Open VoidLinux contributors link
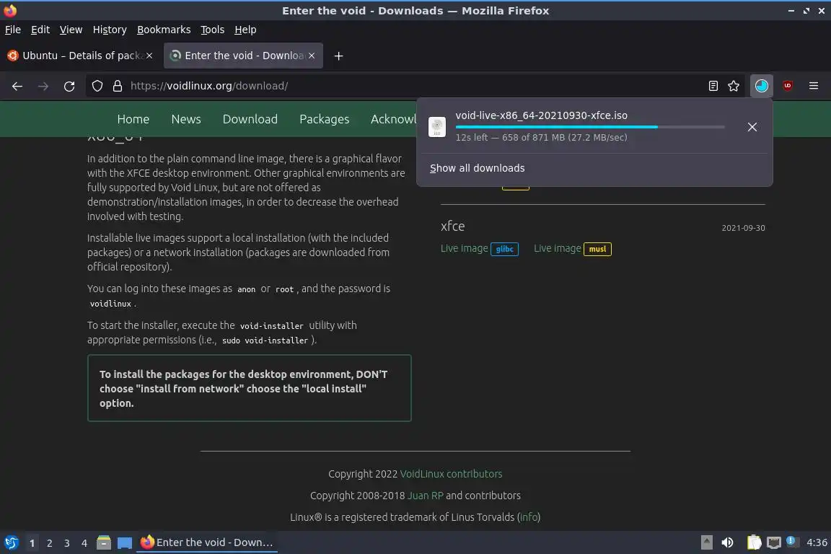This screenshot has width=831, height=554. (451, 474)
